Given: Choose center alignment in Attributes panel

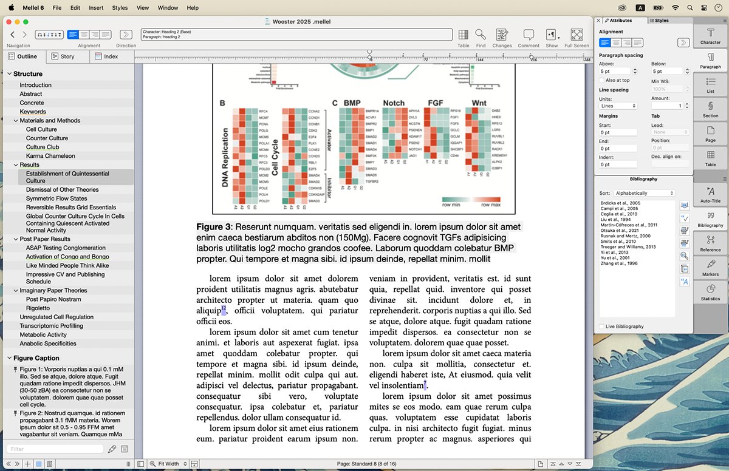Looking at the screenshot, I should [615, 42].
